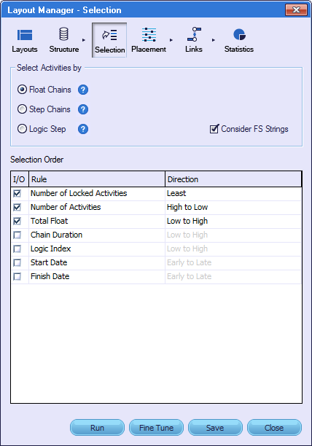The height and width of the screenshot is (446, 312).
Task: Select the Step Chains radio button
Action: [x=22, y=109]
